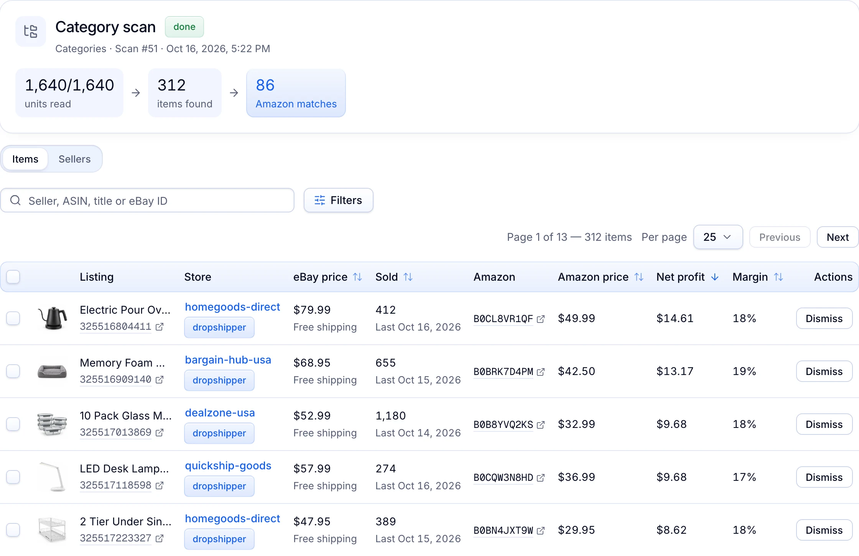Image resolution: width=859 pixels, height=556 pixels.
Task: Open Amazon B0CQW3N8HD external link icon
Action: 541,478
